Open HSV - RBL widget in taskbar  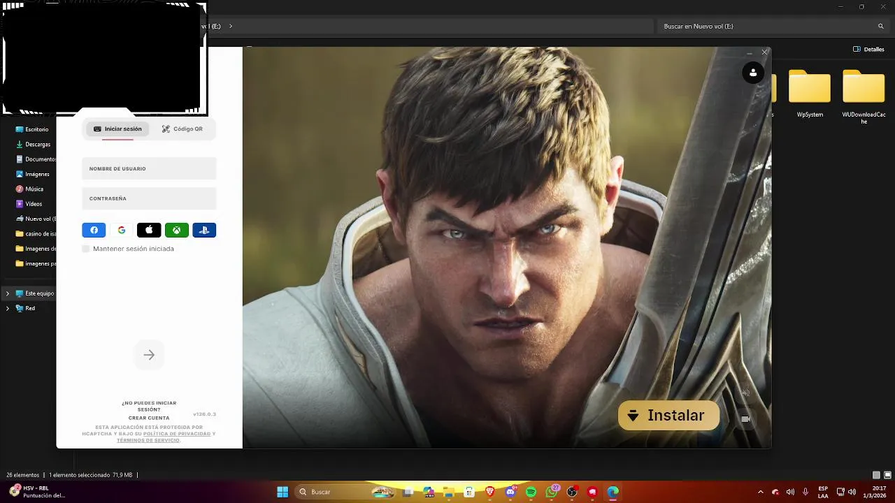coord(38,492)
